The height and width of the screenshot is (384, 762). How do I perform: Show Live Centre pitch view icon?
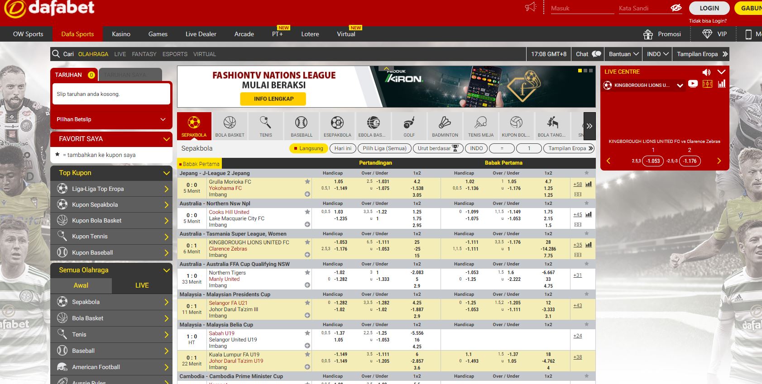pos(707,84)
